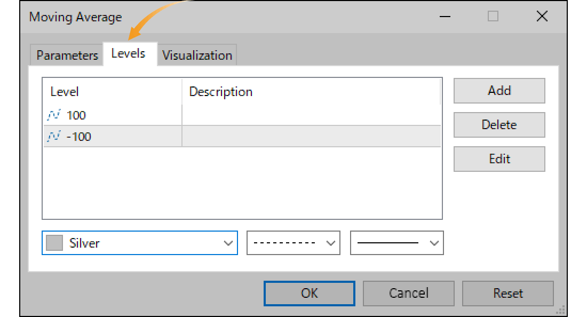Image resolution: width=587 pixels, height=317 pixels.
Task: Maximize the Moving Average window
Action: pos(493,17)
